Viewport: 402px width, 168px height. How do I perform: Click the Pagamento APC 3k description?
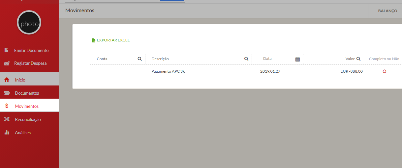[168, 71]
